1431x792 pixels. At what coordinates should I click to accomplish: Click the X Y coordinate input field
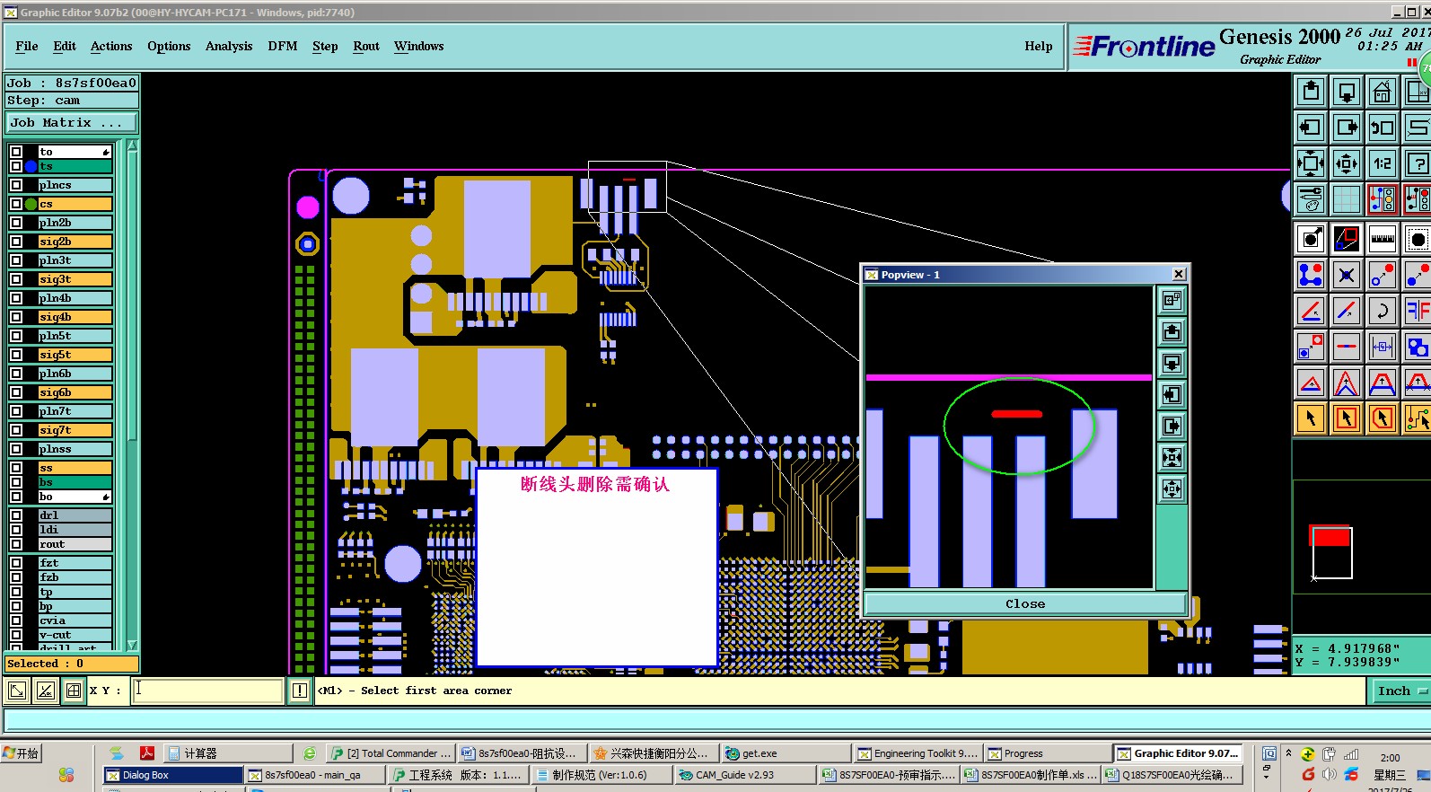click(208, 691)
